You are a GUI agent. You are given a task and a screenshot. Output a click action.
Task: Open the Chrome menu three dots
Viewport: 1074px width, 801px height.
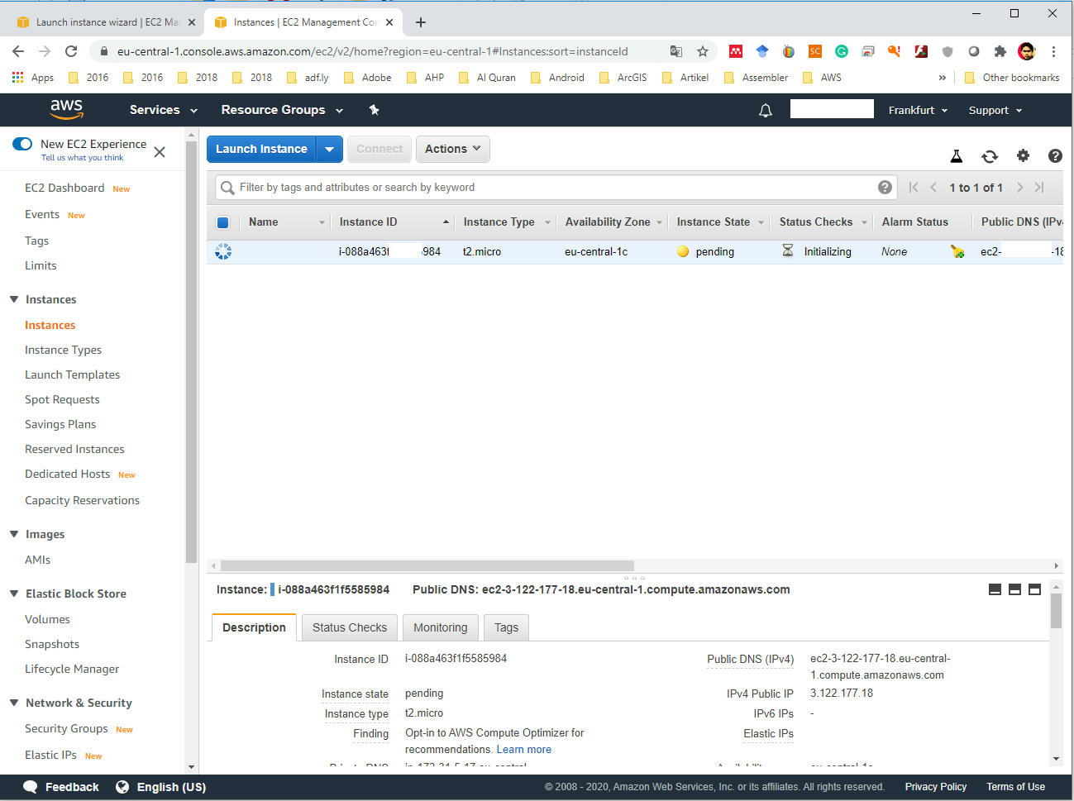pyautogui.click(x=1053, y=51)
